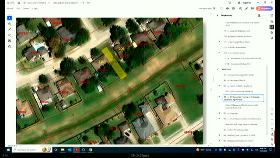Choose the highlight pen tool
Viewport: 280px width, 158px height.
point(10,29)
